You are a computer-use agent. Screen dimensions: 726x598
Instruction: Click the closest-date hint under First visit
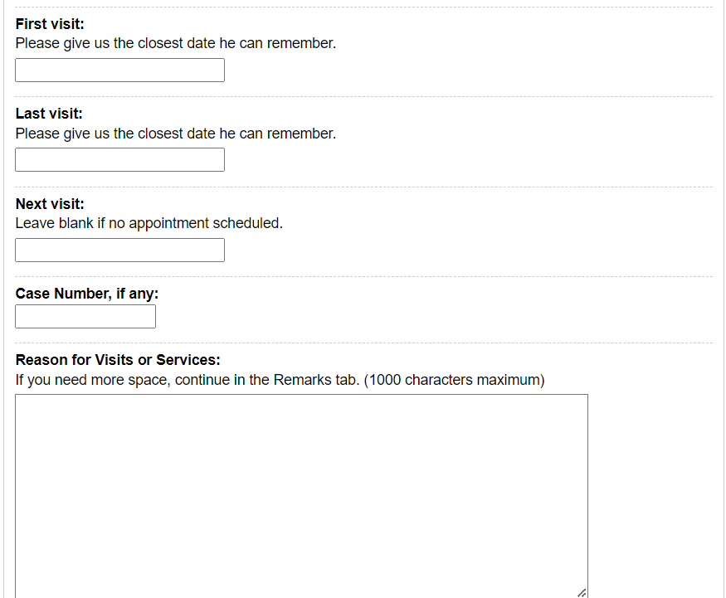coord(176,43)
